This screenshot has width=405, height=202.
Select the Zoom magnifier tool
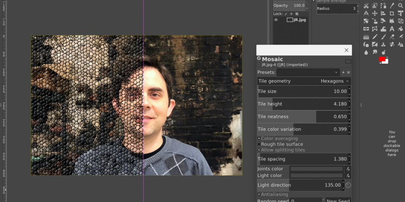click(400, 5)
